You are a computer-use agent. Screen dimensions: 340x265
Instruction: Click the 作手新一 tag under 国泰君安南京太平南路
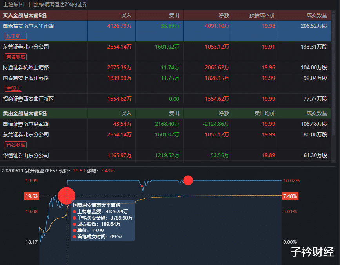pos(16,36)
